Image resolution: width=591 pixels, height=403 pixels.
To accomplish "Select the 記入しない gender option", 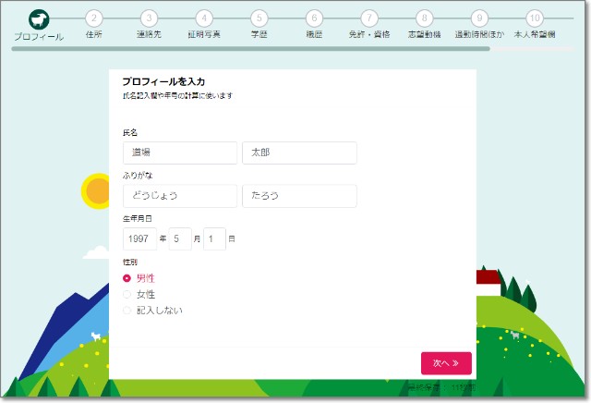I will (127, 311).
